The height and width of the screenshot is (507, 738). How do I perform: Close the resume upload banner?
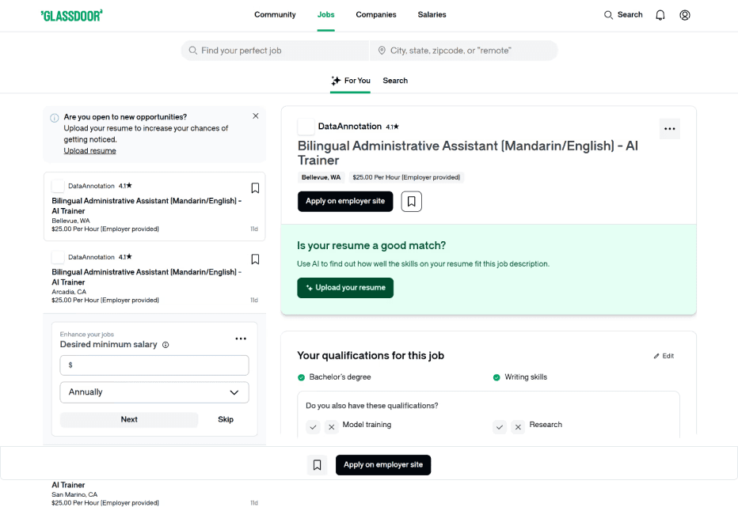click(x=256, y=116)
